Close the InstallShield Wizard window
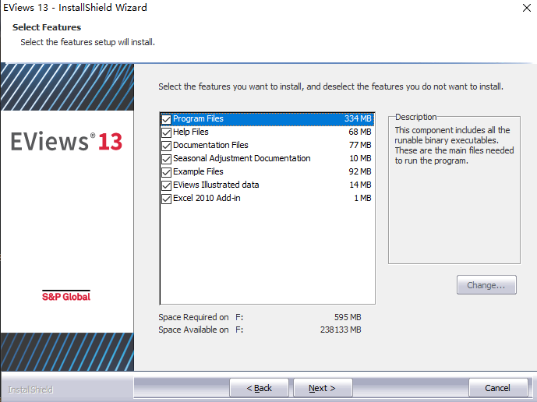The image size is (537, 402). coord(527,8)
